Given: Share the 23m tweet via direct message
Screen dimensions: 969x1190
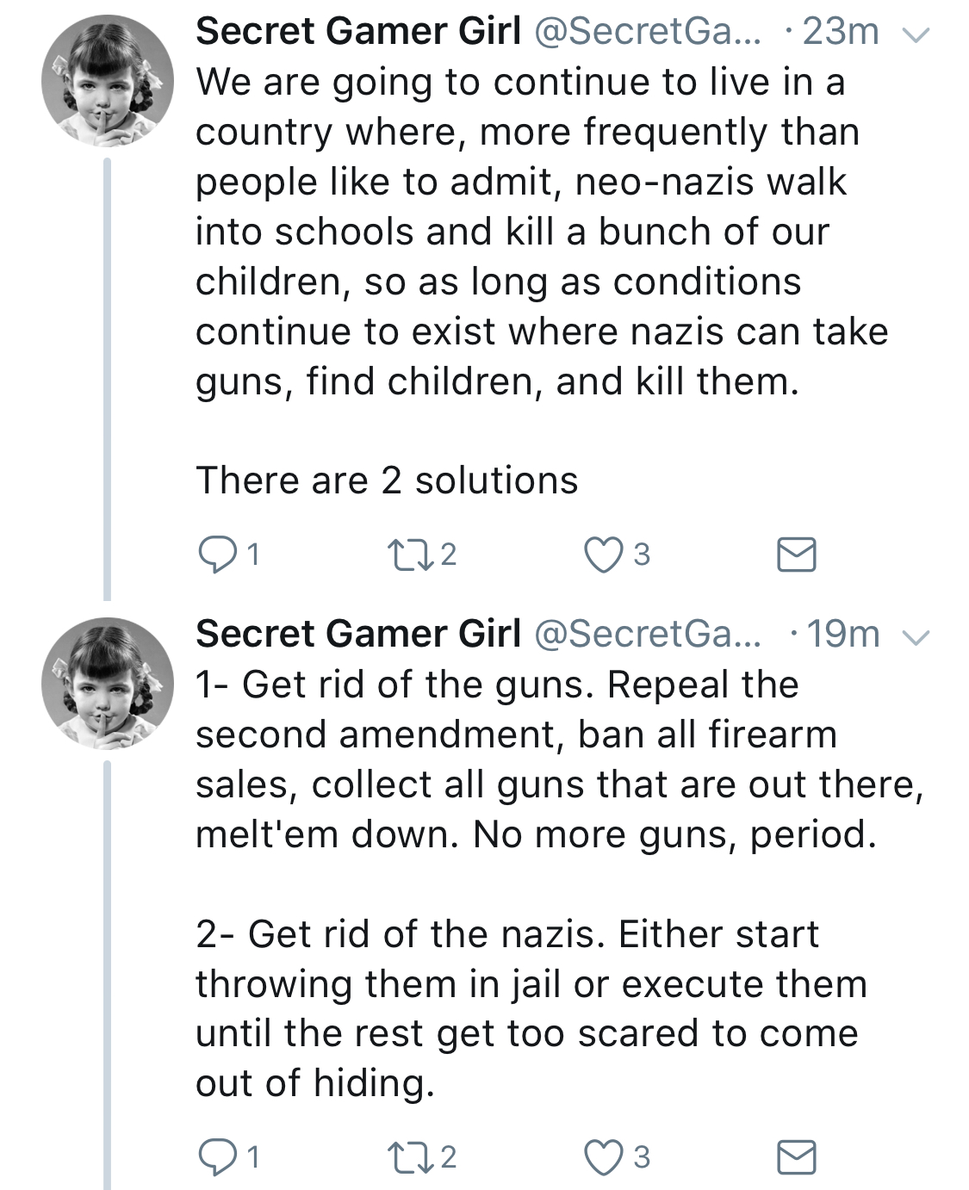Looking at the screenshot, I should tap(797, 555).
